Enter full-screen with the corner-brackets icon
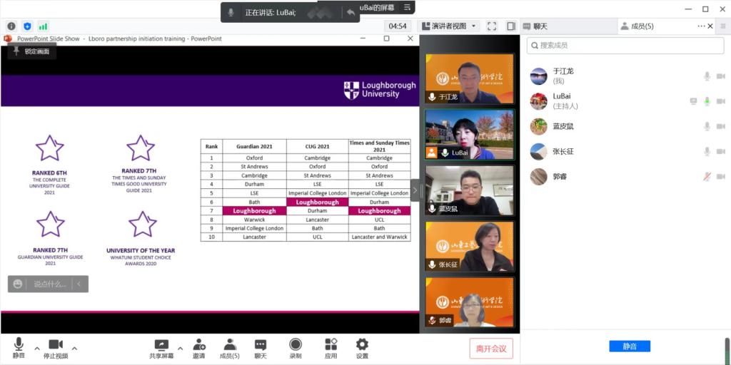The height and width of the screenshot is (365, 731). 491,26
